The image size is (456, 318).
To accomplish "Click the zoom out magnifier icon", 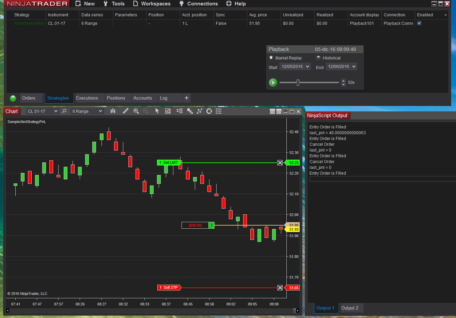I will 146,111.
